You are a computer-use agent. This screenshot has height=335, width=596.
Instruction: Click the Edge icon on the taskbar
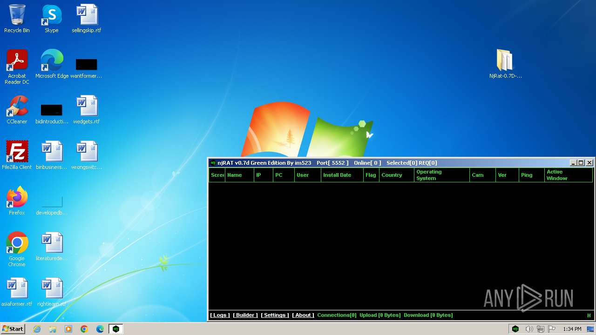click(100, 329)
